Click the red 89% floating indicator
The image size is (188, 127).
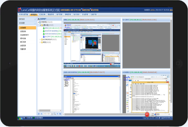tap(147, 114)
